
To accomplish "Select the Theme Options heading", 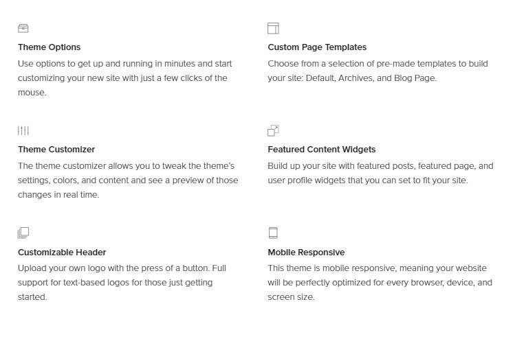I will click(50, 47).
